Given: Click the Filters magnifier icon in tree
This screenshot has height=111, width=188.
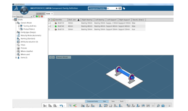Looking at the screenshot, I should click(x=18, y=45).
